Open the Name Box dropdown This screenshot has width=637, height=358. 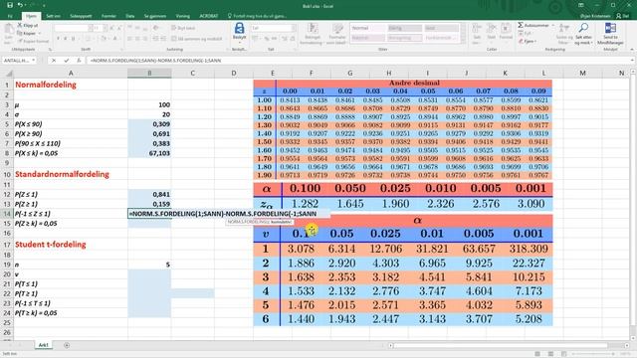(33, 61)
